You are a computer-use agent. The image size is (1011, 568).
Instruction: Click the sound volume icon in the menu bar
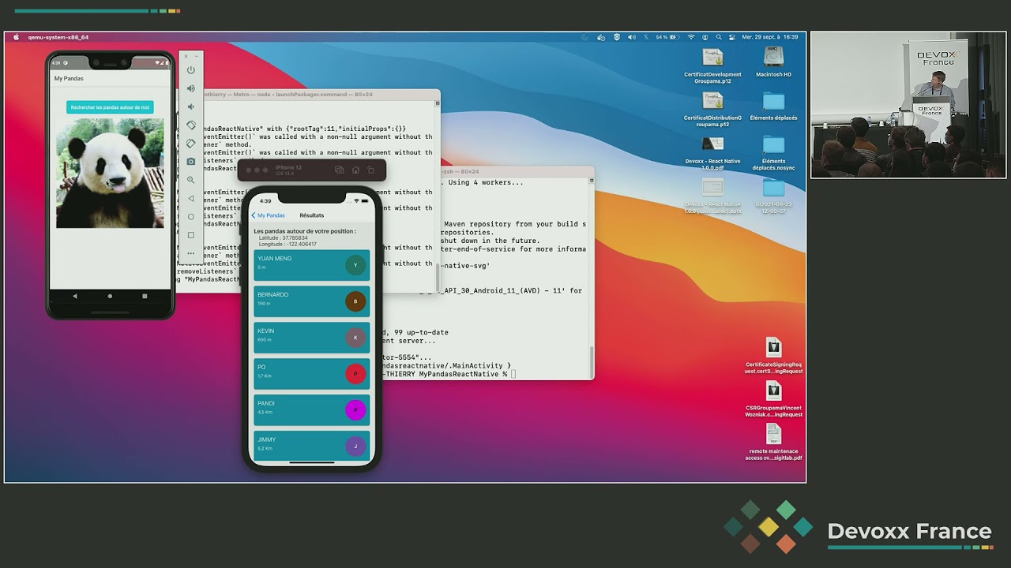[631, 37]
